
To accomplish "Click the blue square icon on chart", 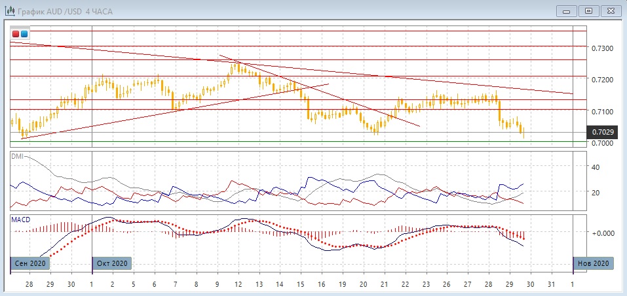I will point(24,34).
